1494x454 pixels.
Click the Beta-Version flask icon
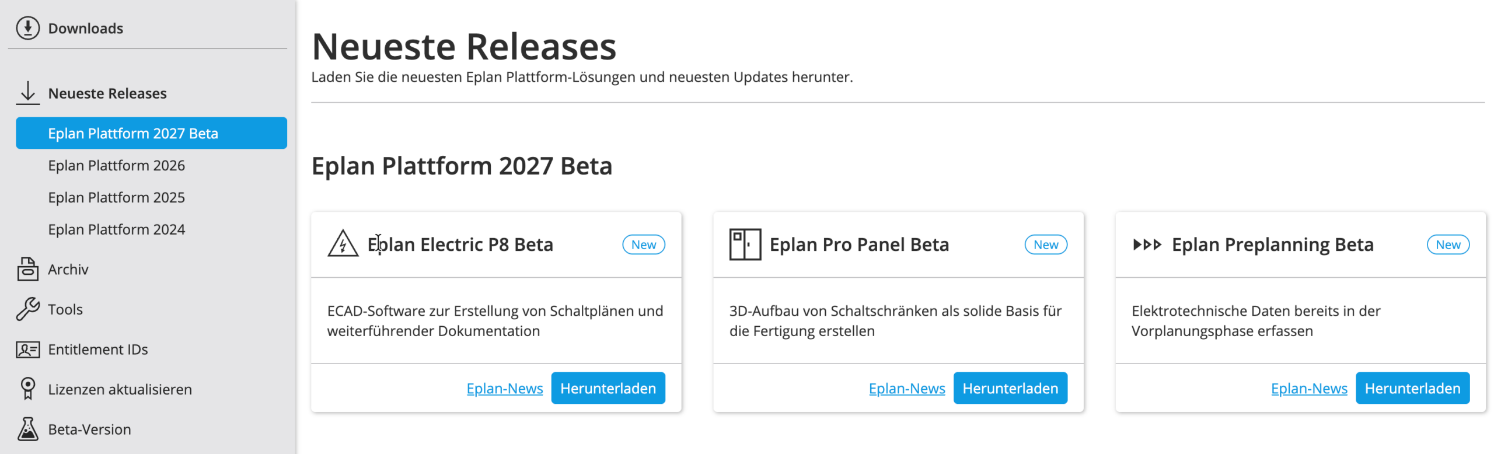pos(27,429)
